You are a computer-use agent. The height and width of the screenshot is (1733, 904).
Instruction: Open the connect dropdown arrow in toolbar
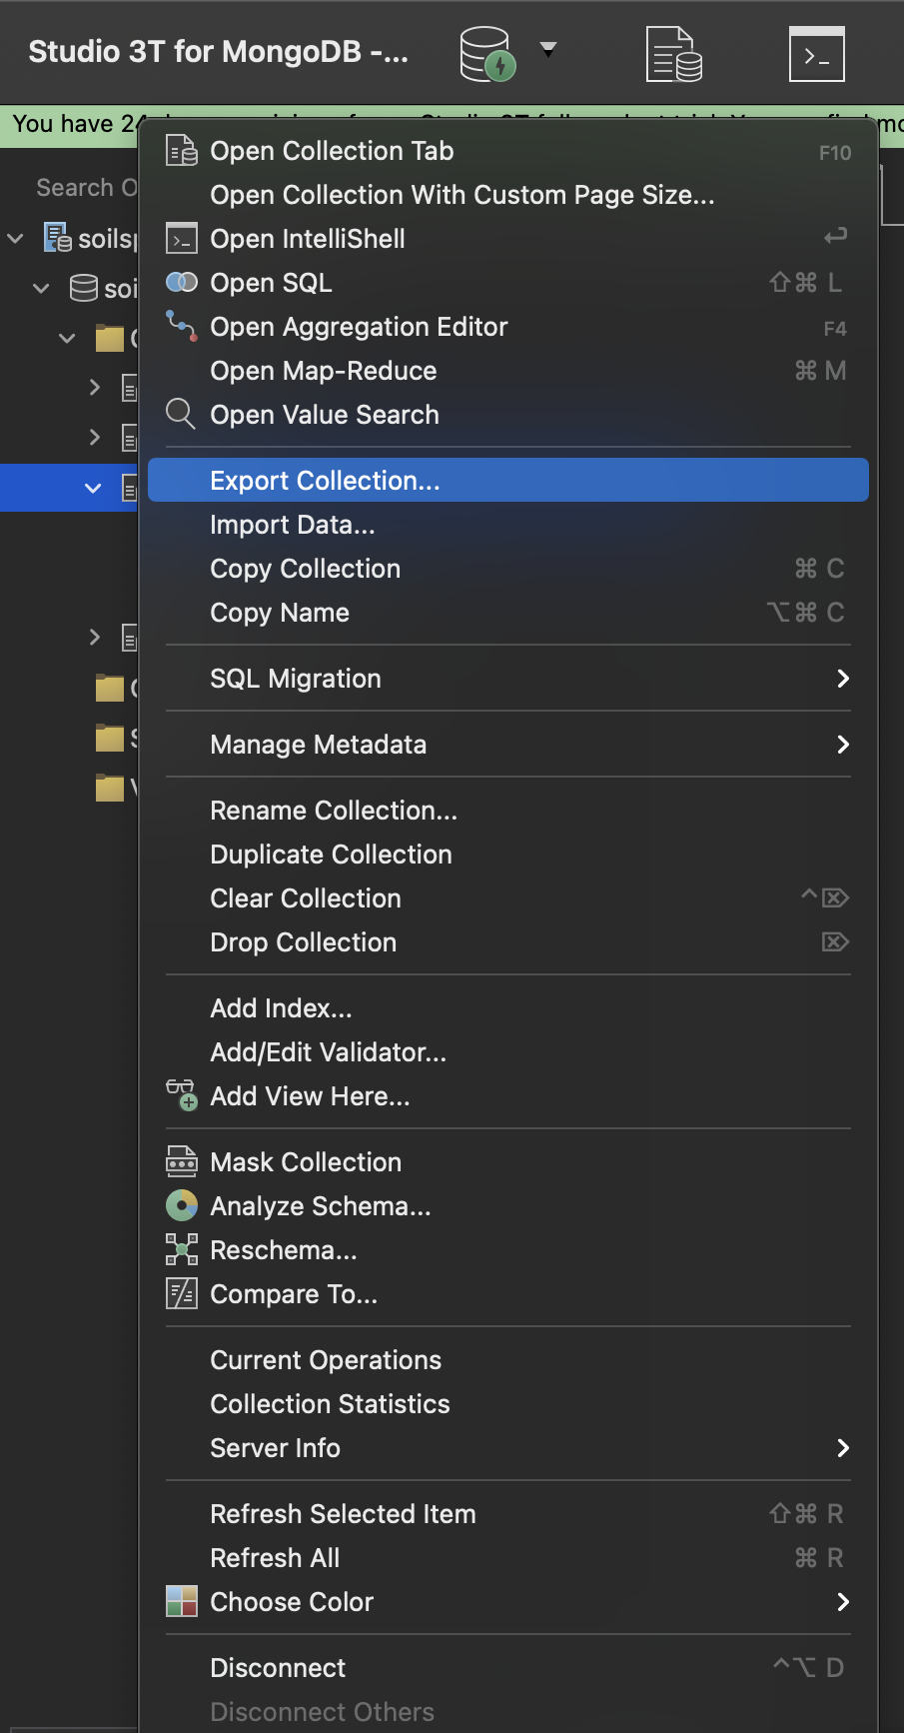coord(547,48)
